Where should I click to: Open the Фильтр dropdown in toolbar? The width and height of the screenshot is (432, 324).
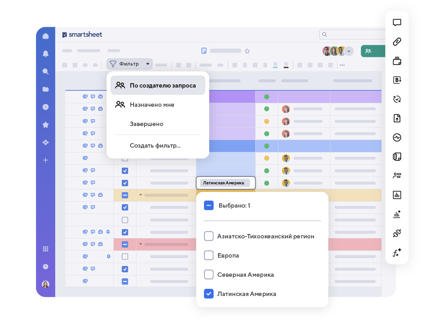point(129,64)
